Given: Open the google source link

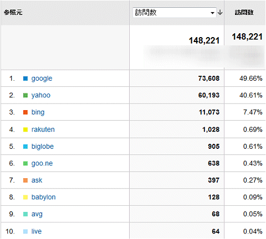Looking at the screenshot, I should pos(42,79).
